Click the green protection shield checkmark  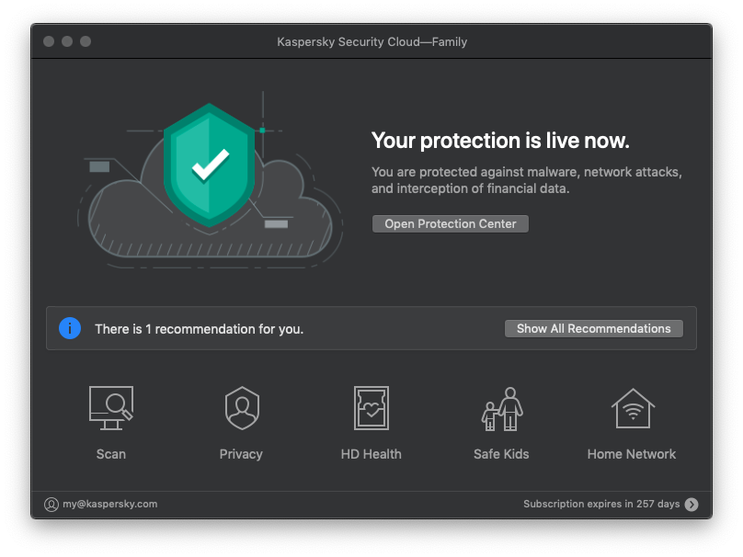[x=210, y=165]
